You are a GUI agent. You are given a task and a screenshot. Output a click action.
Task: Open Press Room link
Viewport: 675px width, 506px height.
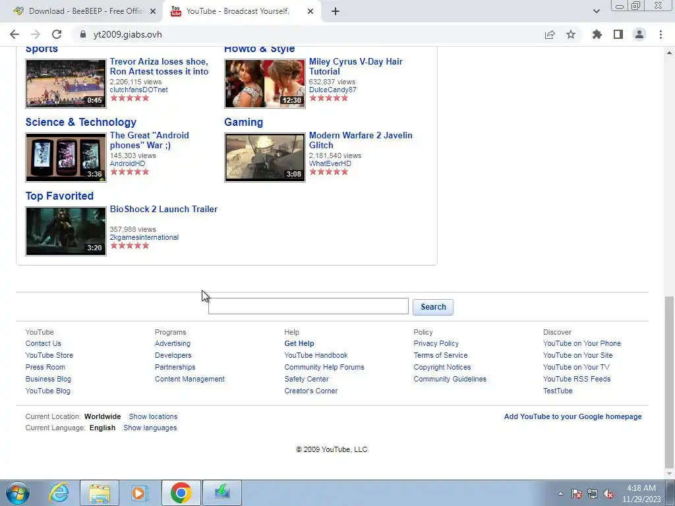point(45,367)
